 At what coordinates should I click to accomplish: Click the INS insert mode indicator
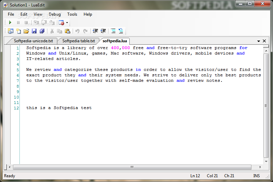(257, 176)
